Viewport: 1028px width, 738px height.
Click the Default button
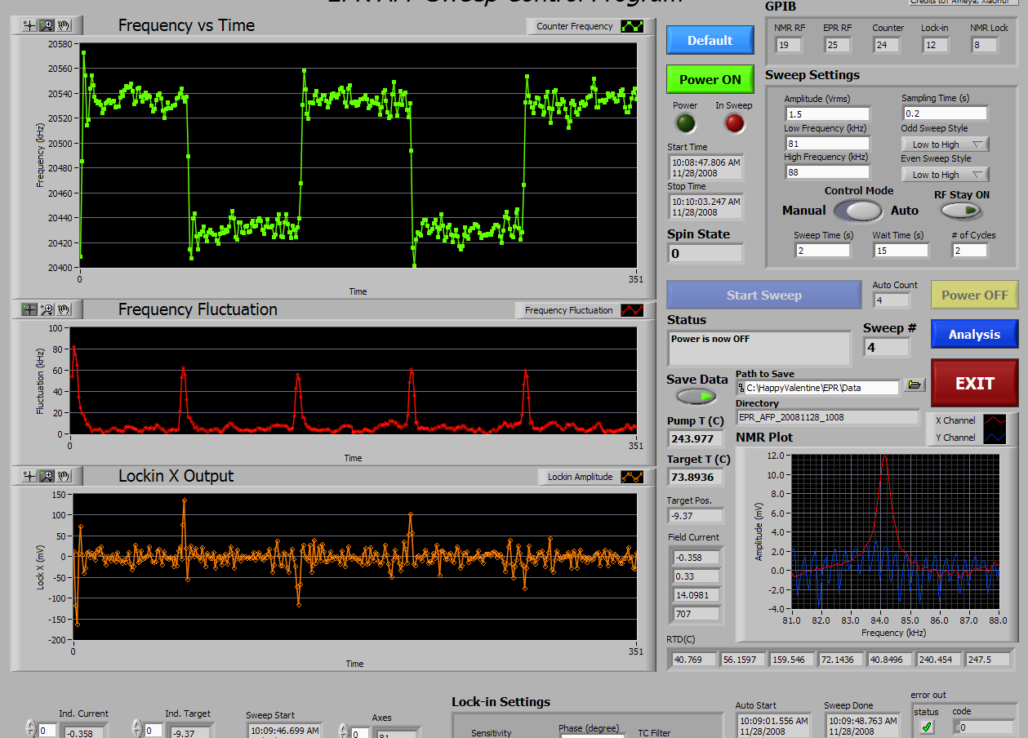[710, 40]
